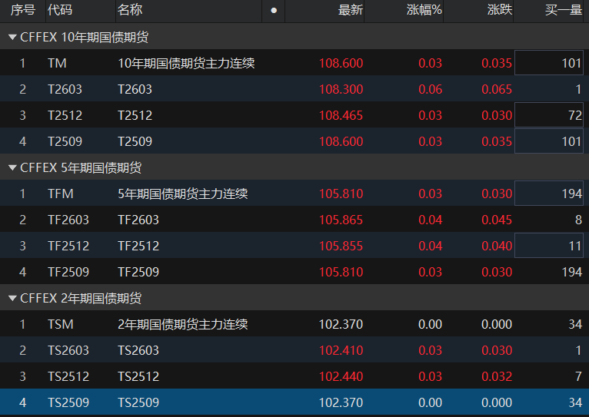The width and height of the screenshot is (589, 417).
Task: Click latest price 105.855 of TF2512
Action: tap(341, 246)
